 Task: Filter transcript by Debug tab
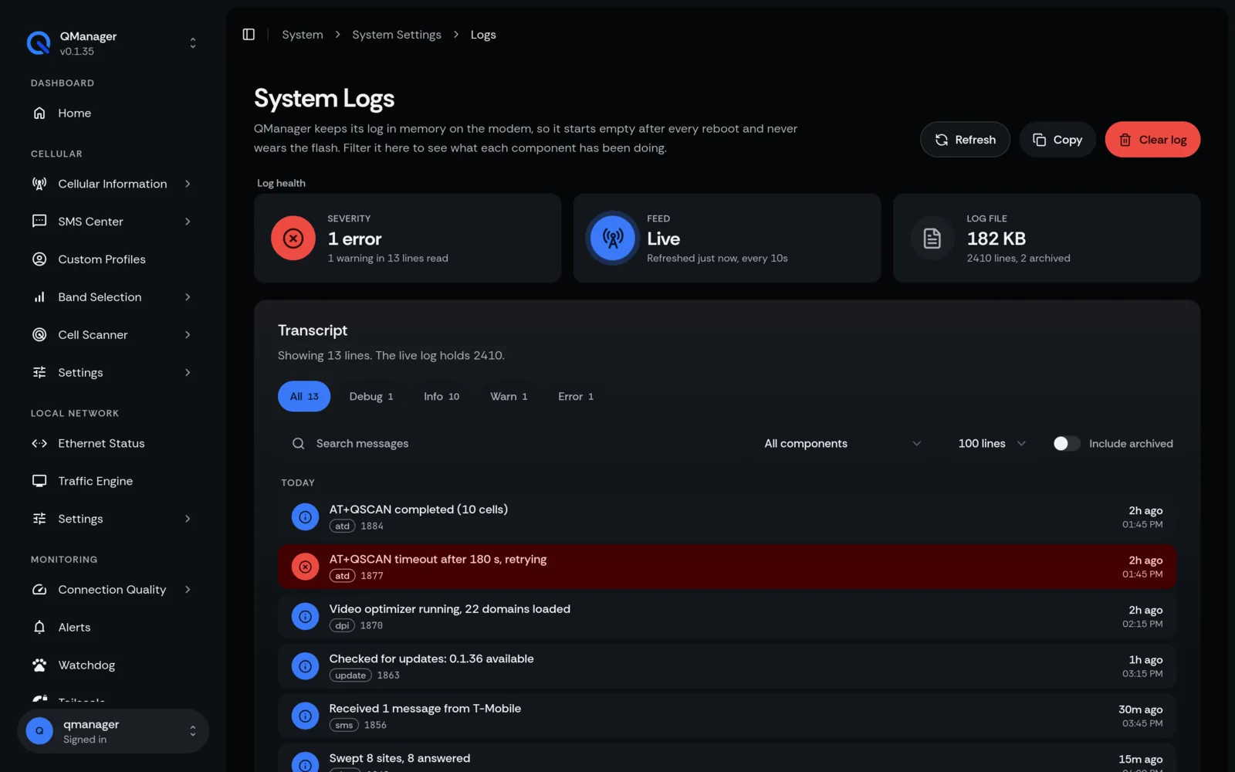[x=371, y=397]
